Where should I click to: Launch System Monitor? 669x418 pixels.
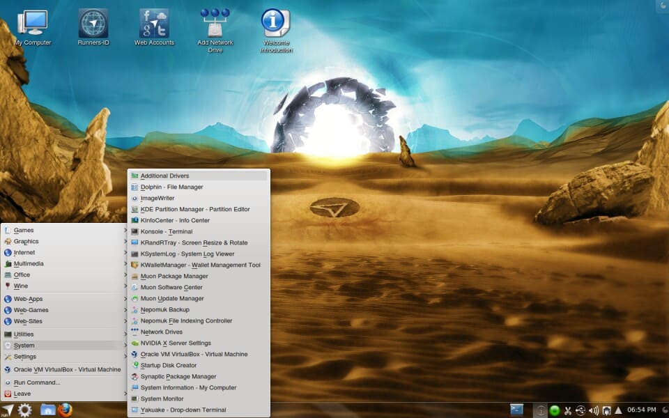pyautogui.click(x=199, y=398)
